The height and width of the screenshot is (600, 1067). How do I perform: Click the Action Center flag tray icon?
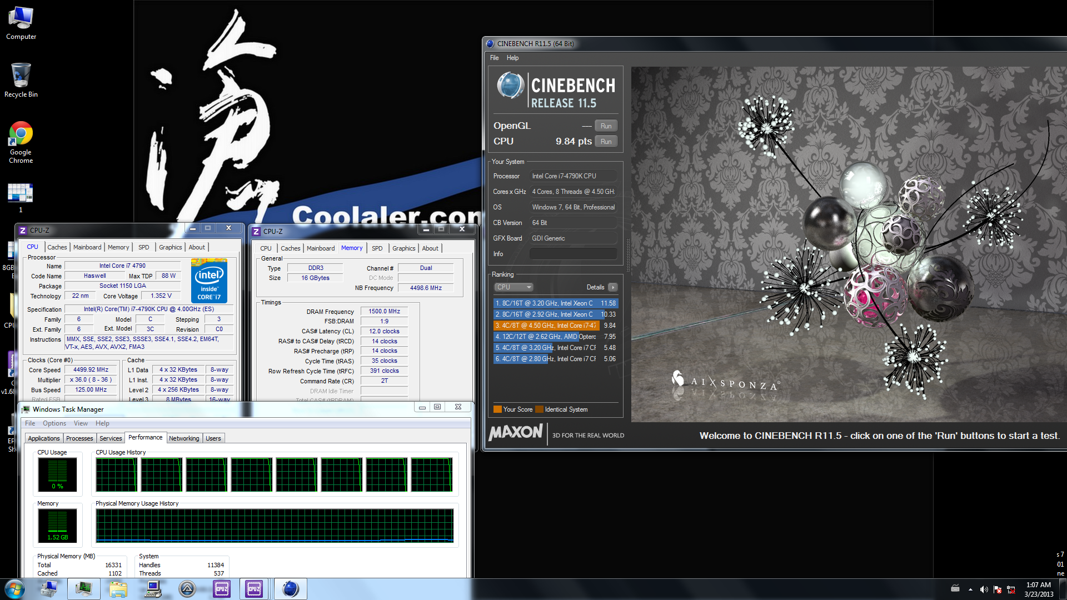(x=998, y=589)
